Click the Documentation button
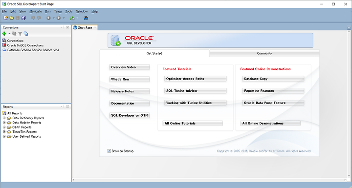352x188 pixels. click(129, 104)
